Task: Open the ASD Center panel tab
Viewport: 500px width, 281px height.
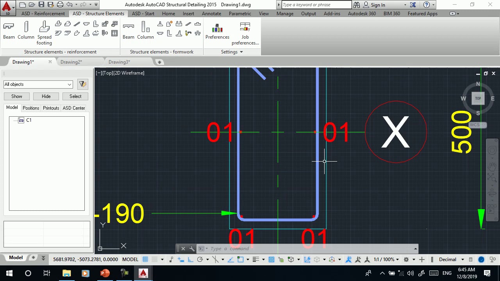Action: coord(73,108)
